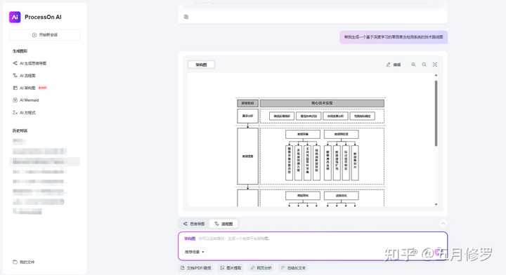Select AI 流程图 flowchart sidebar item
Viewport: 506px width, 275px height.
pos(24,76)
